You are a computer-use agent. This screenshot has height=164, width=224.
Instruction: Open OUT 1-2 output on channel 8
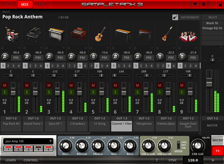coord(166,118)
